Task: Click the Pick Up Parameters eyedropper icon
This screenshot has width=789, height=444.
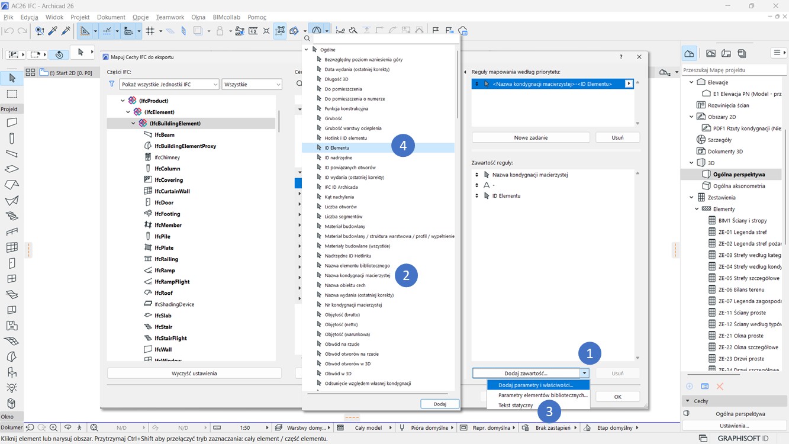Action: click(x=53, y=31)
